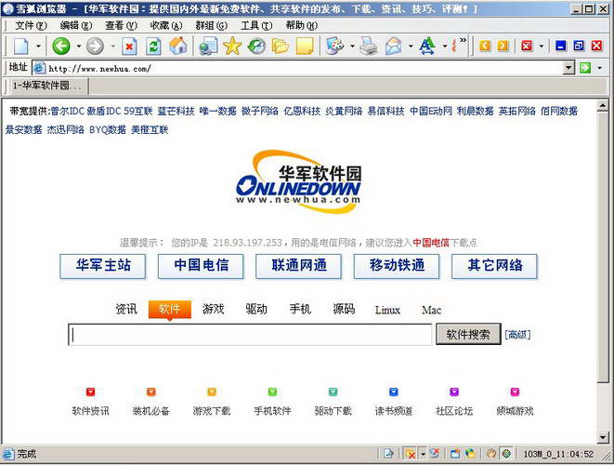
Task: Open favorites with the yellow star icon
Action: (x=232, y=46)
